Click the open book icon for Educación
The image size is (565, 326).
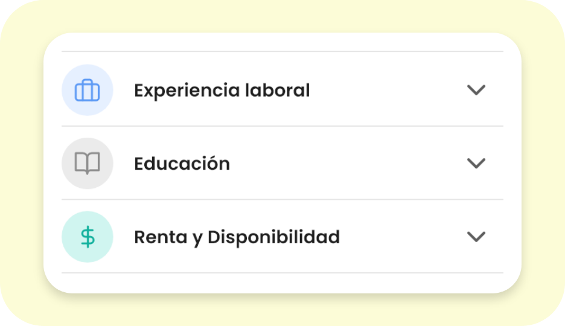coord(88,164)
